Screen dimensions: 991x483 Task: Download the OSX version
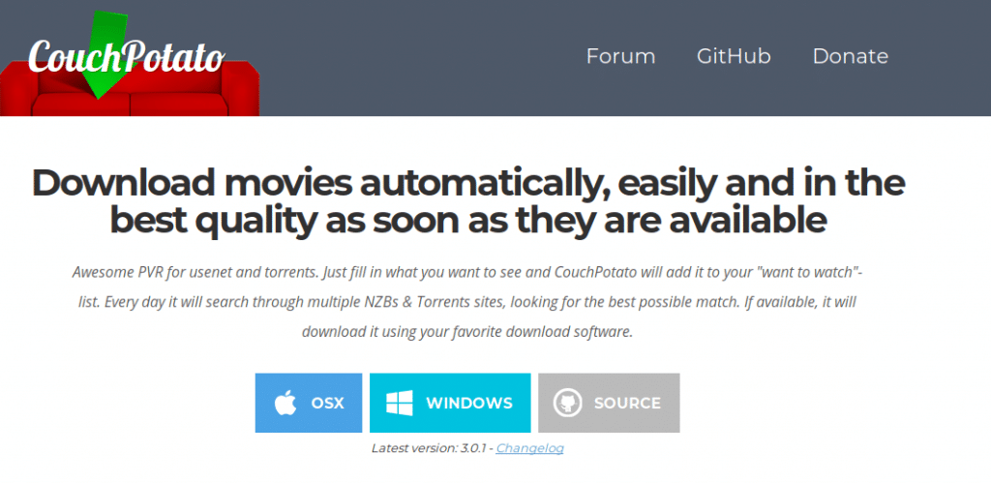309,403
